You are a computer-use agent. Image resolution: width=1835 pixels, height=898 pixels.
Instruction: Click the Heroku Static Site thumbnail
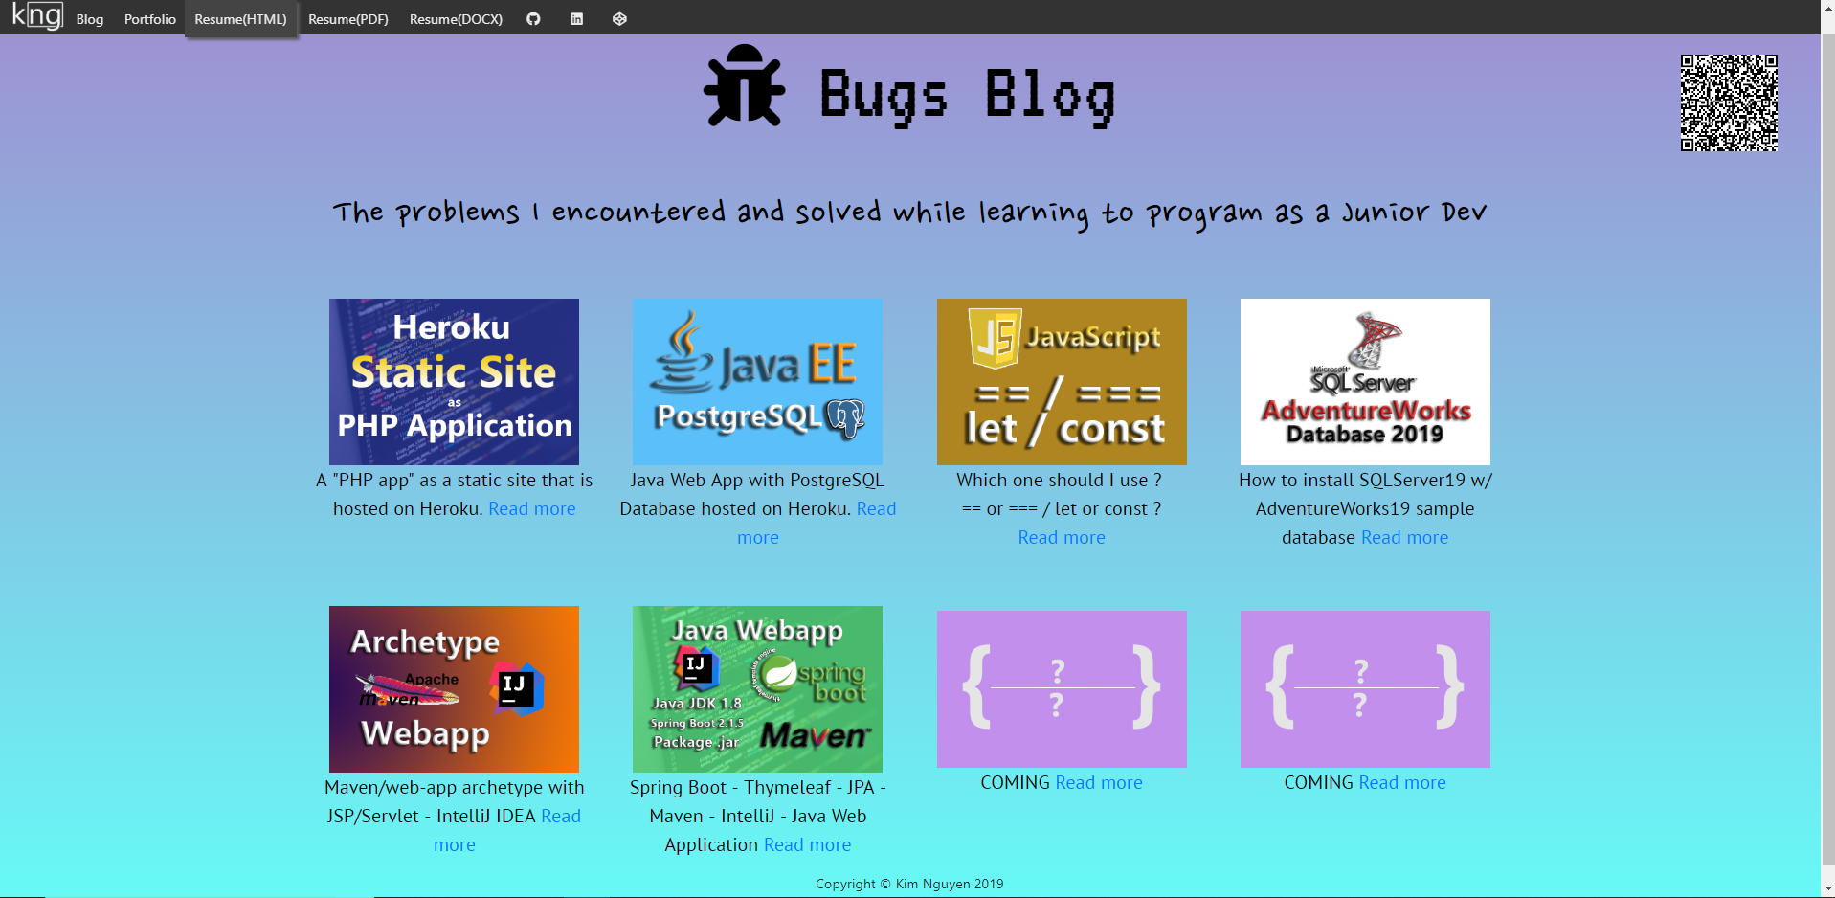coord(454,381)
